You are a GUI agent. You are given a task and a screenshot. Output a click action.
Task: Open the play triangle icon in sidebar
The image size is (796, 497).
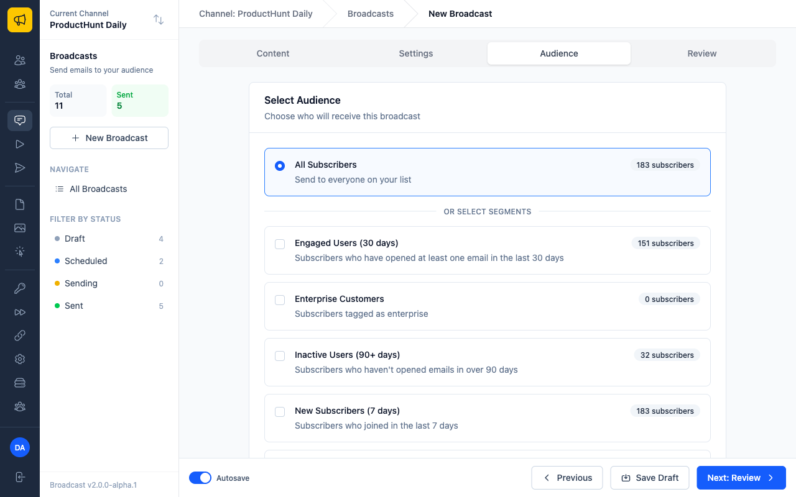[x=20, y=144]
